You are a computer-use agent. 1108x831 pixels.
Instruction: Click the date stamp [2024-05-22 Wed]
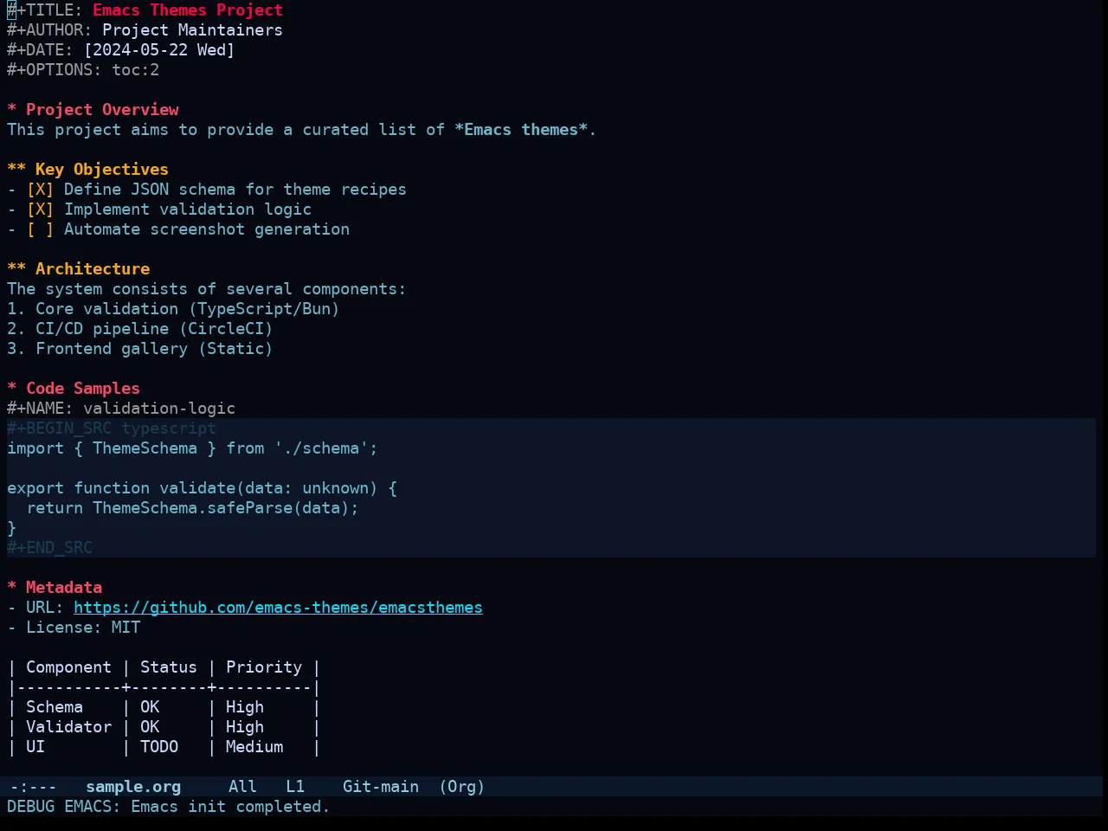click(x=159, y=50)
